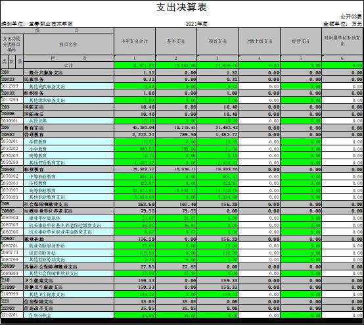
Task: Select the 就业创业服务补贴 item cell
Action: click(x=68, y=246)
